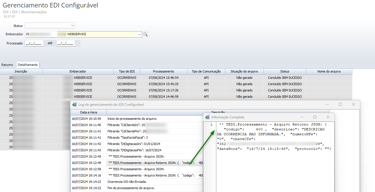Click the Data e Hora column header
This screenshot has width=375, height=192.
click(x=89, y=112)
